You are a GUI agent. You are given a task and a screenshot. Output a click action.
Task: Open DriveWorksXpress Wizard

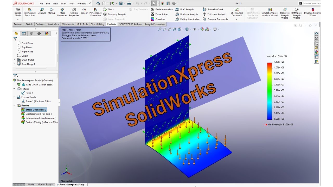tap(312, 12)
